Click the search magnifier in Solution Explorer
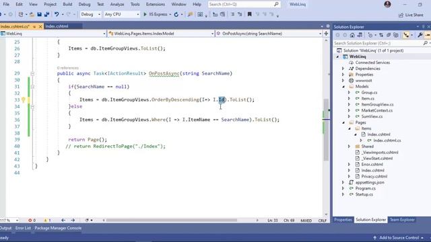This screenshot has width=431, height=242. 426,43
